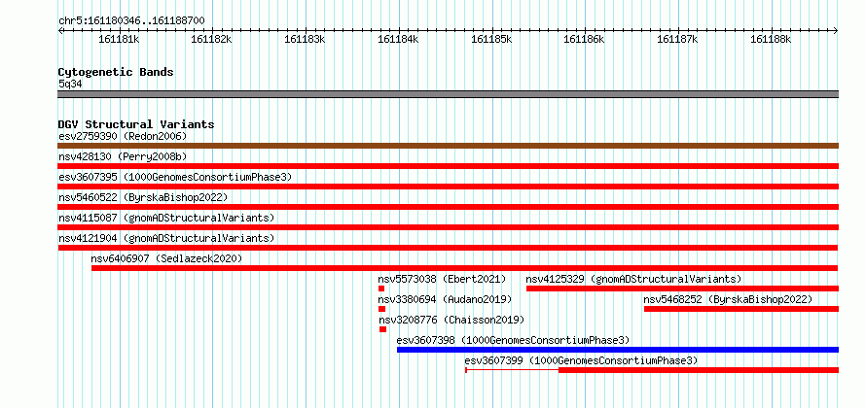Click the small red nsv3380694 marker
The image size is (866, 408).
381,309
